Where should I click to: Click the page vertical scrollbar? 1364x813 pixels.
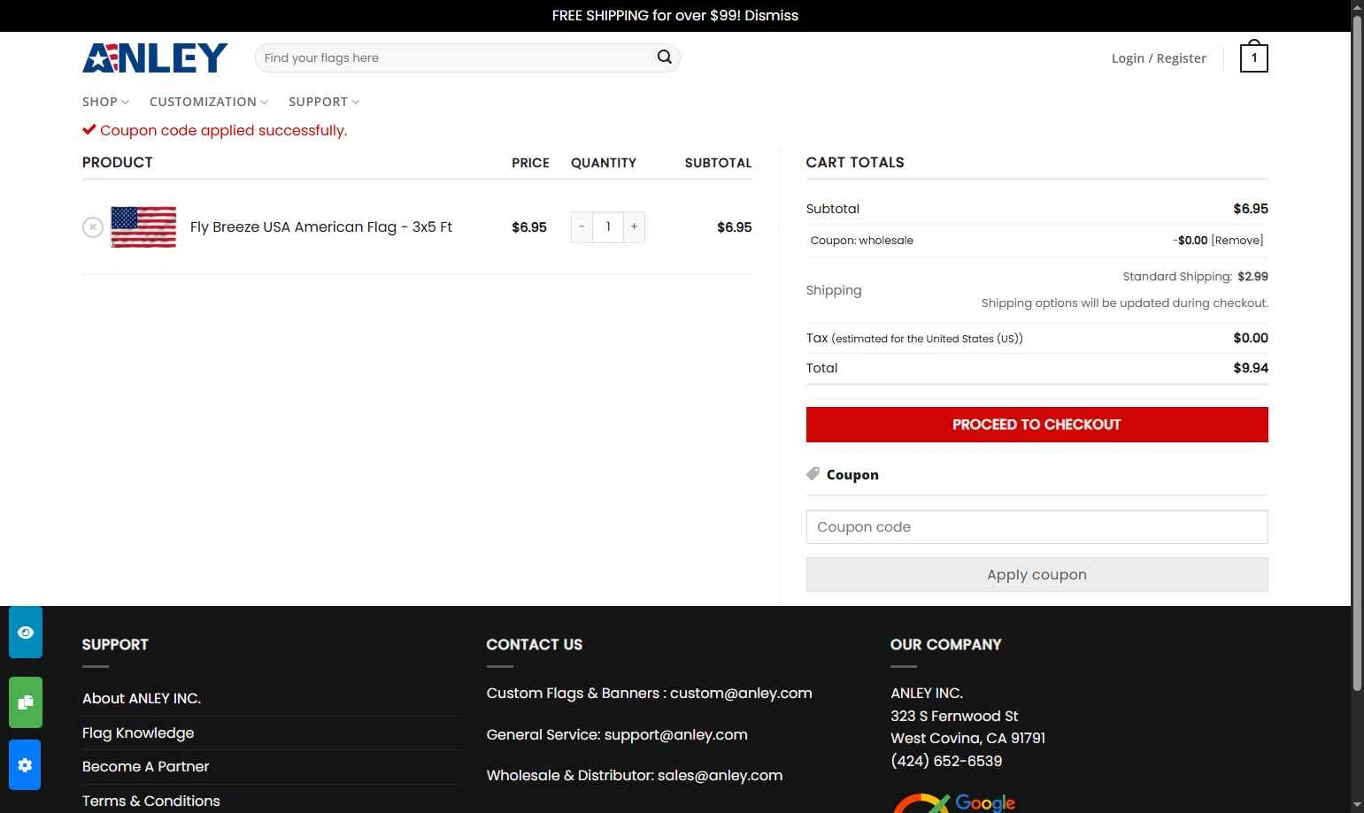[x=1357, y=354]
